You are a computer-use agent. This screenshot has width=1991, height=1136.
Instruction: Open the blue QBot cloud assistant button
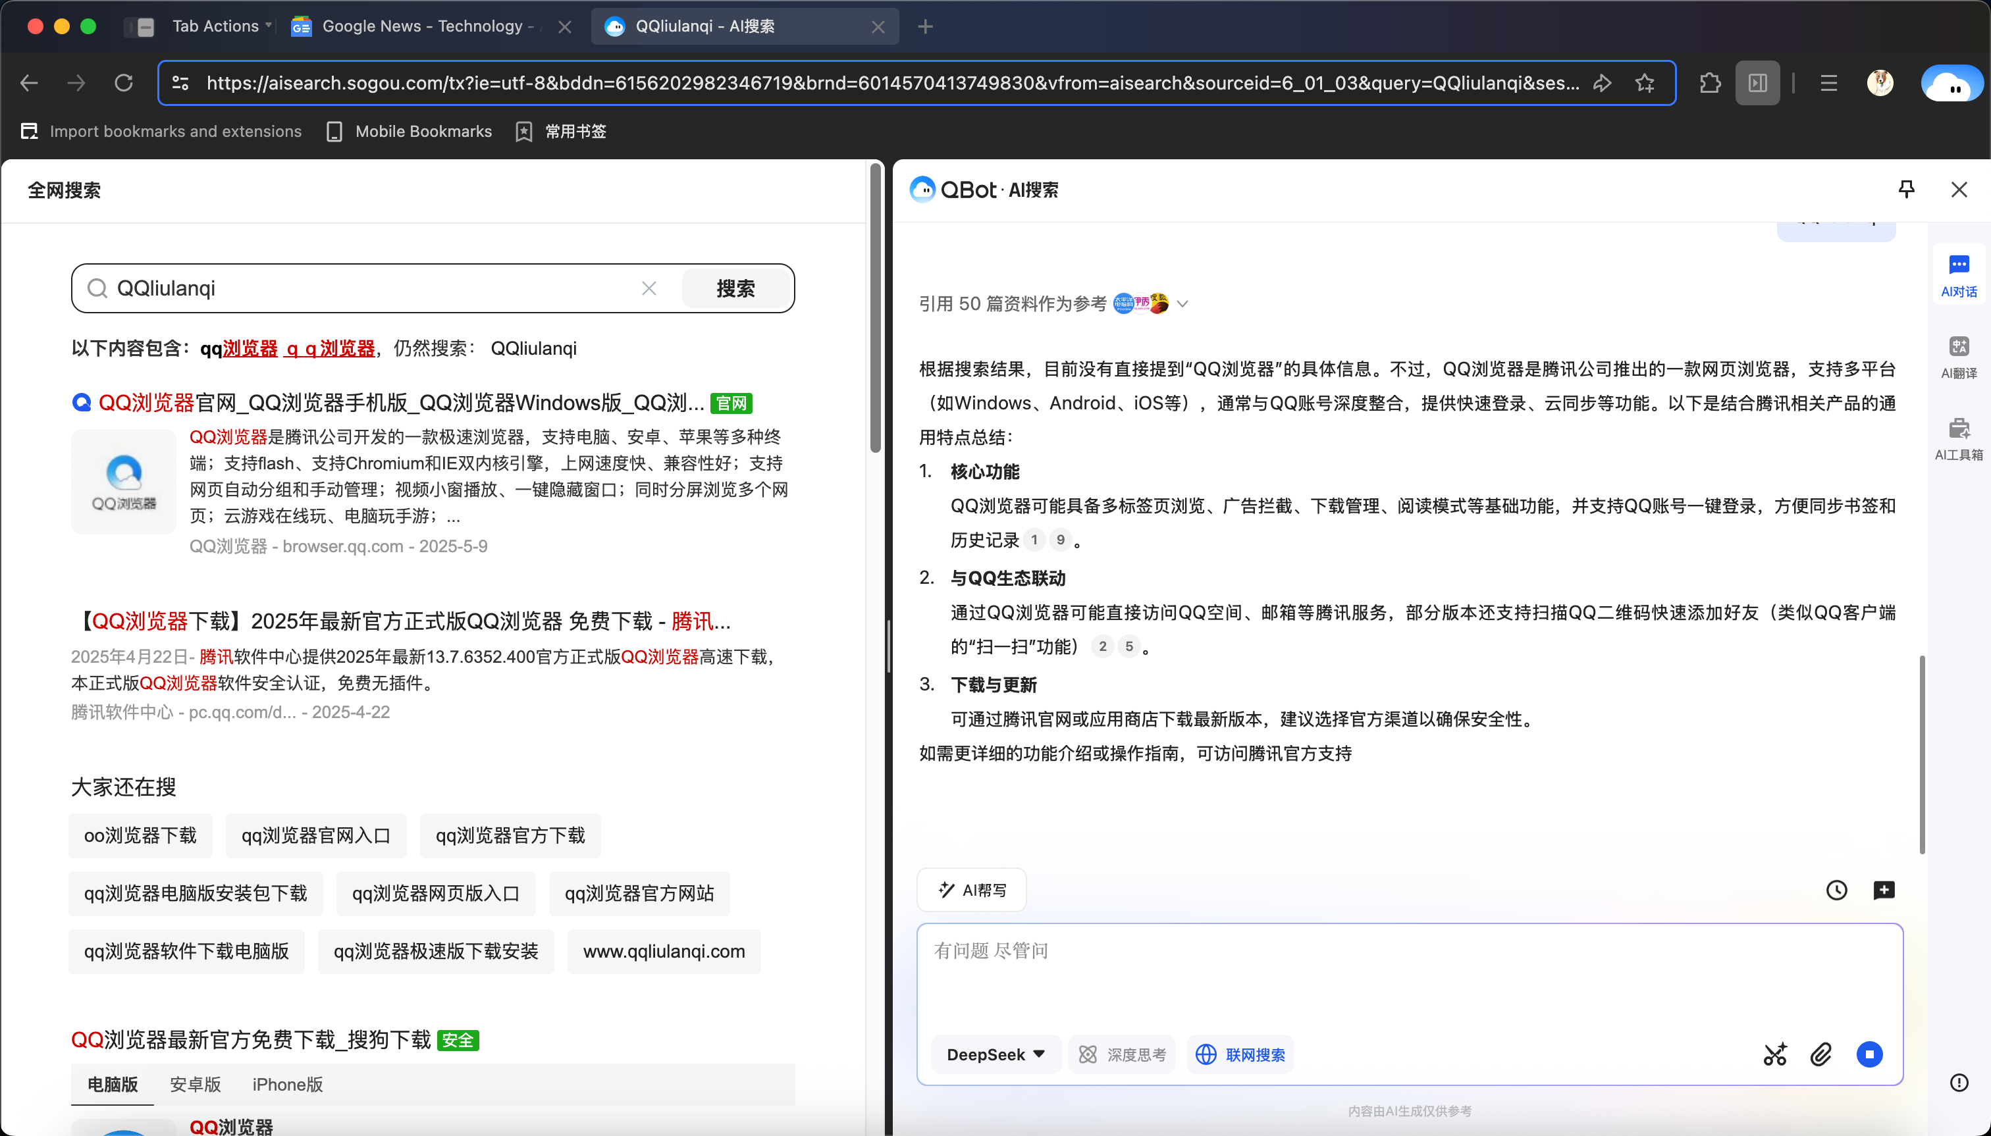(x=1952, y=84)
